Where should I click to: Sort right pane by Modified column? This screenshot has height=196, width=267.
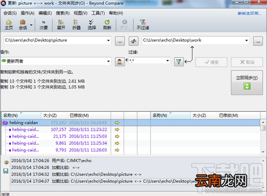238,116
